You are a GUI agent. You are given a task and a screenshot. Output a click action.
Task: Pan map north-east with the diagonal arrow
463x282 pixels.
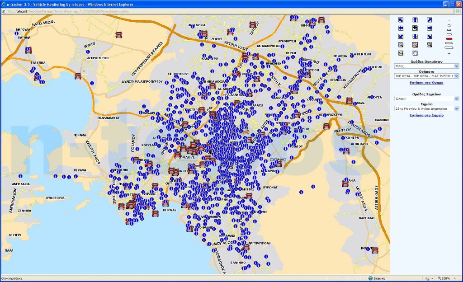430,20
